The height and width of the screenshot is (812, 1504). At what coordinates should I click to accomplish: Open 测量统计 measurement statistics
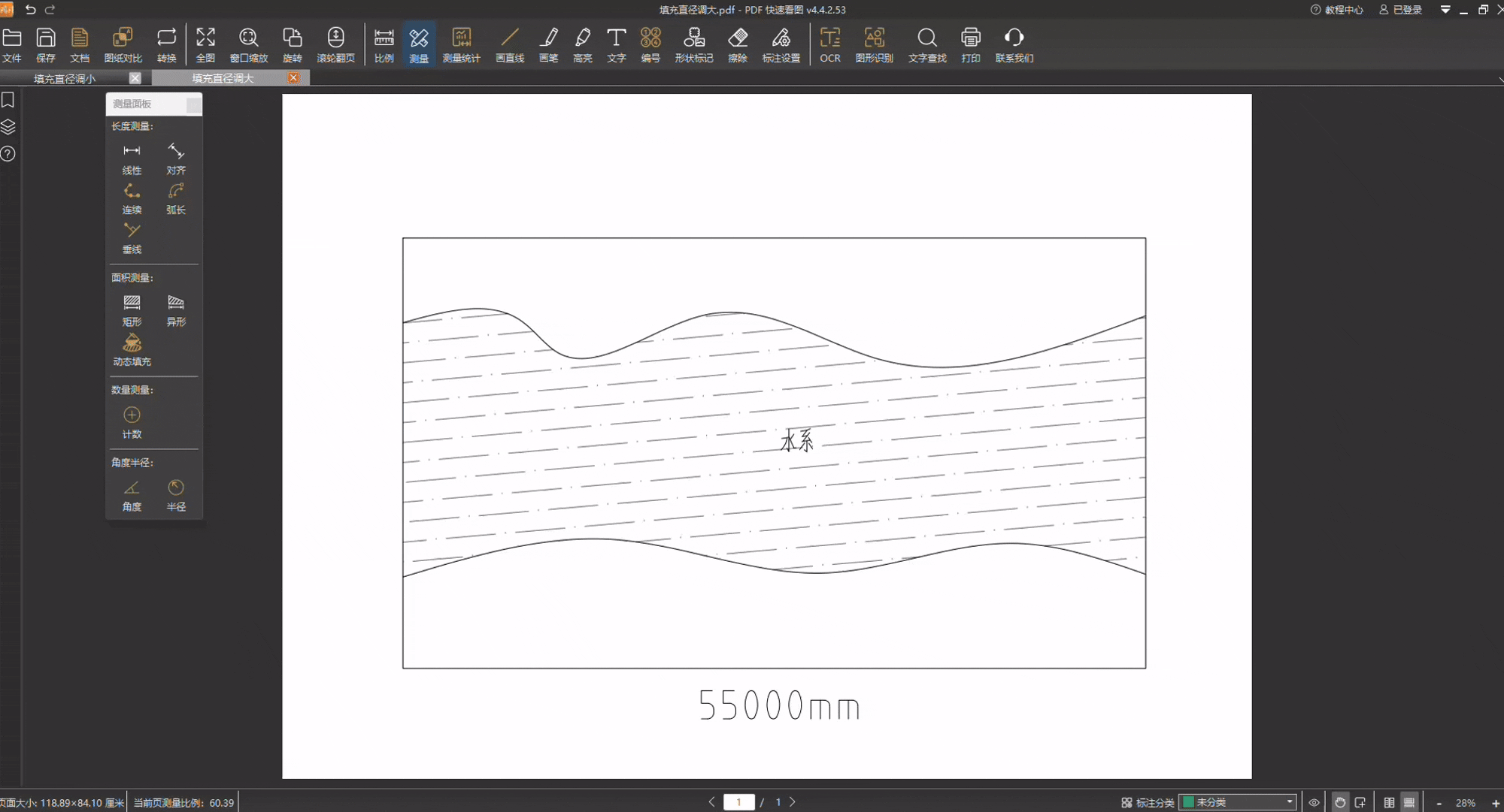[462, 44]
